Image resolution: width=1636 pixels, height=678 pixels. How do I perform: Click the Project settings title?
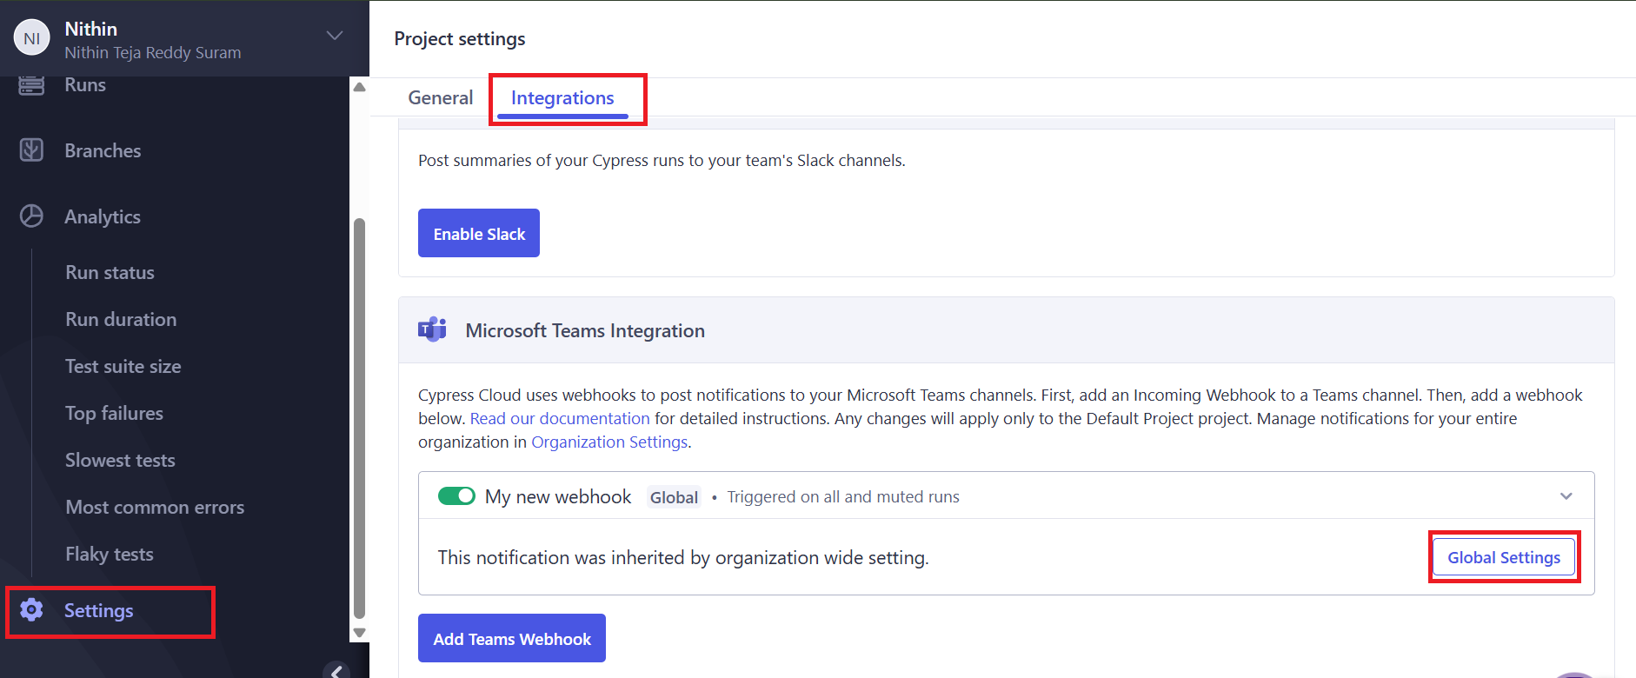click(460, 39)
